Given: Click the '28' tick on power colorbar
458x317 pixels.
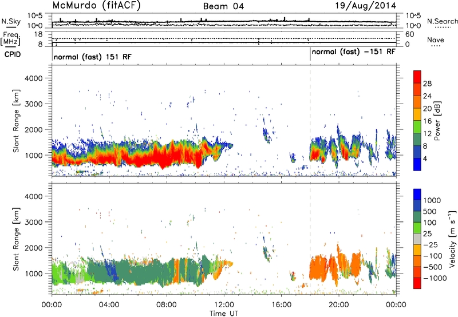Looking at the screenshot, I should [427, 84].
